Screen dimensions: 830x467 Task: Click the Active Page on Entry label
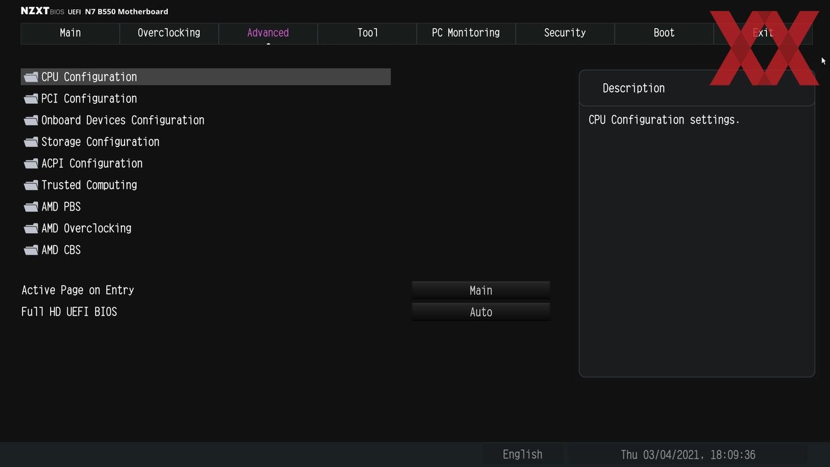coord(78,290)
